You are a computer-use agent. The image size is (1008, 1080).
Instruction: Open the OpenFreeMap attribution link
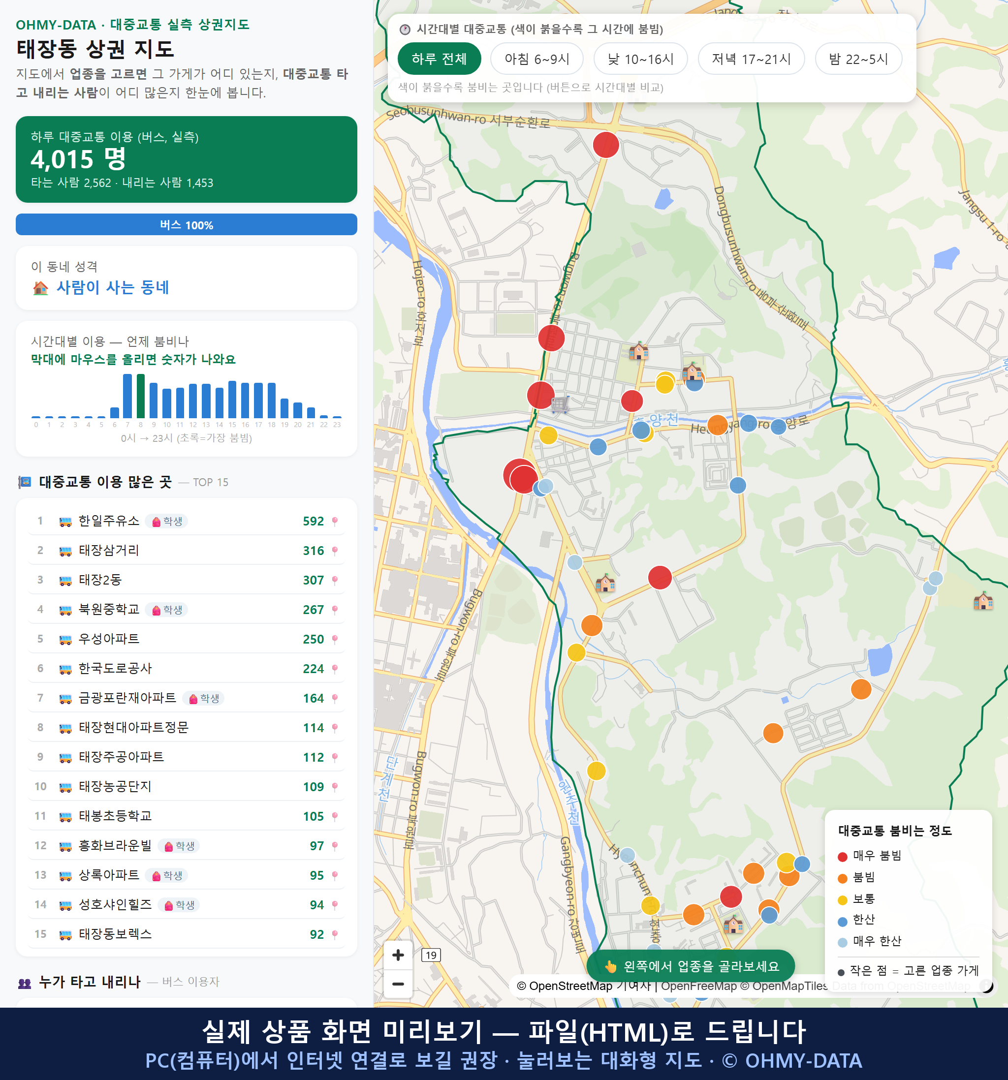tap(698, 986)
